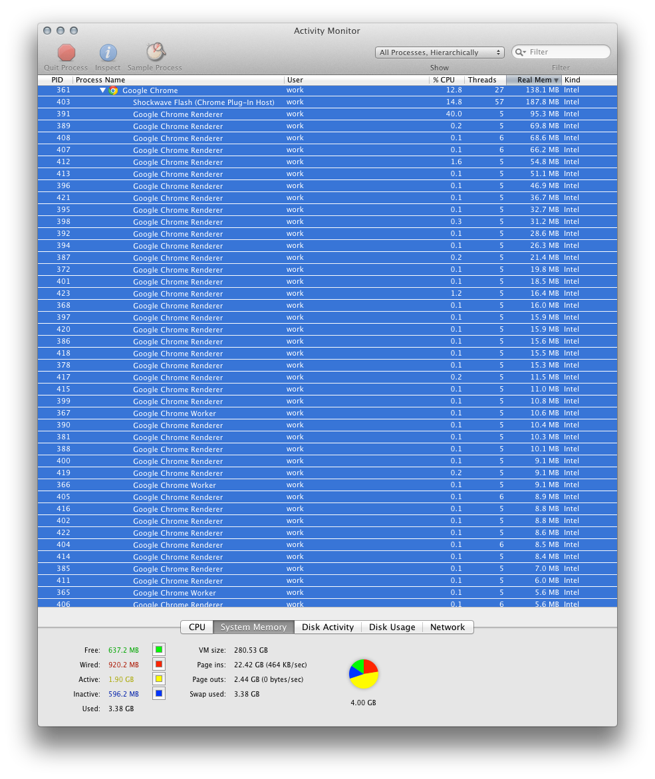Click the red Wired memory color swatch
Image resolution: width=655 pixels, height=779 pixels.
coord(159,664)
